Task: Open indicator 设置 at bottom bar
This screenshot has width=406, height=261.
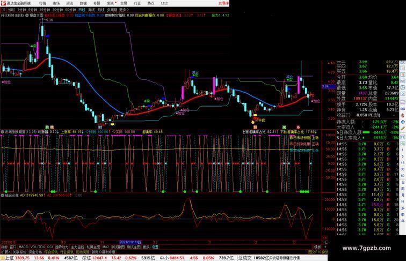Action: click(155, 247)
